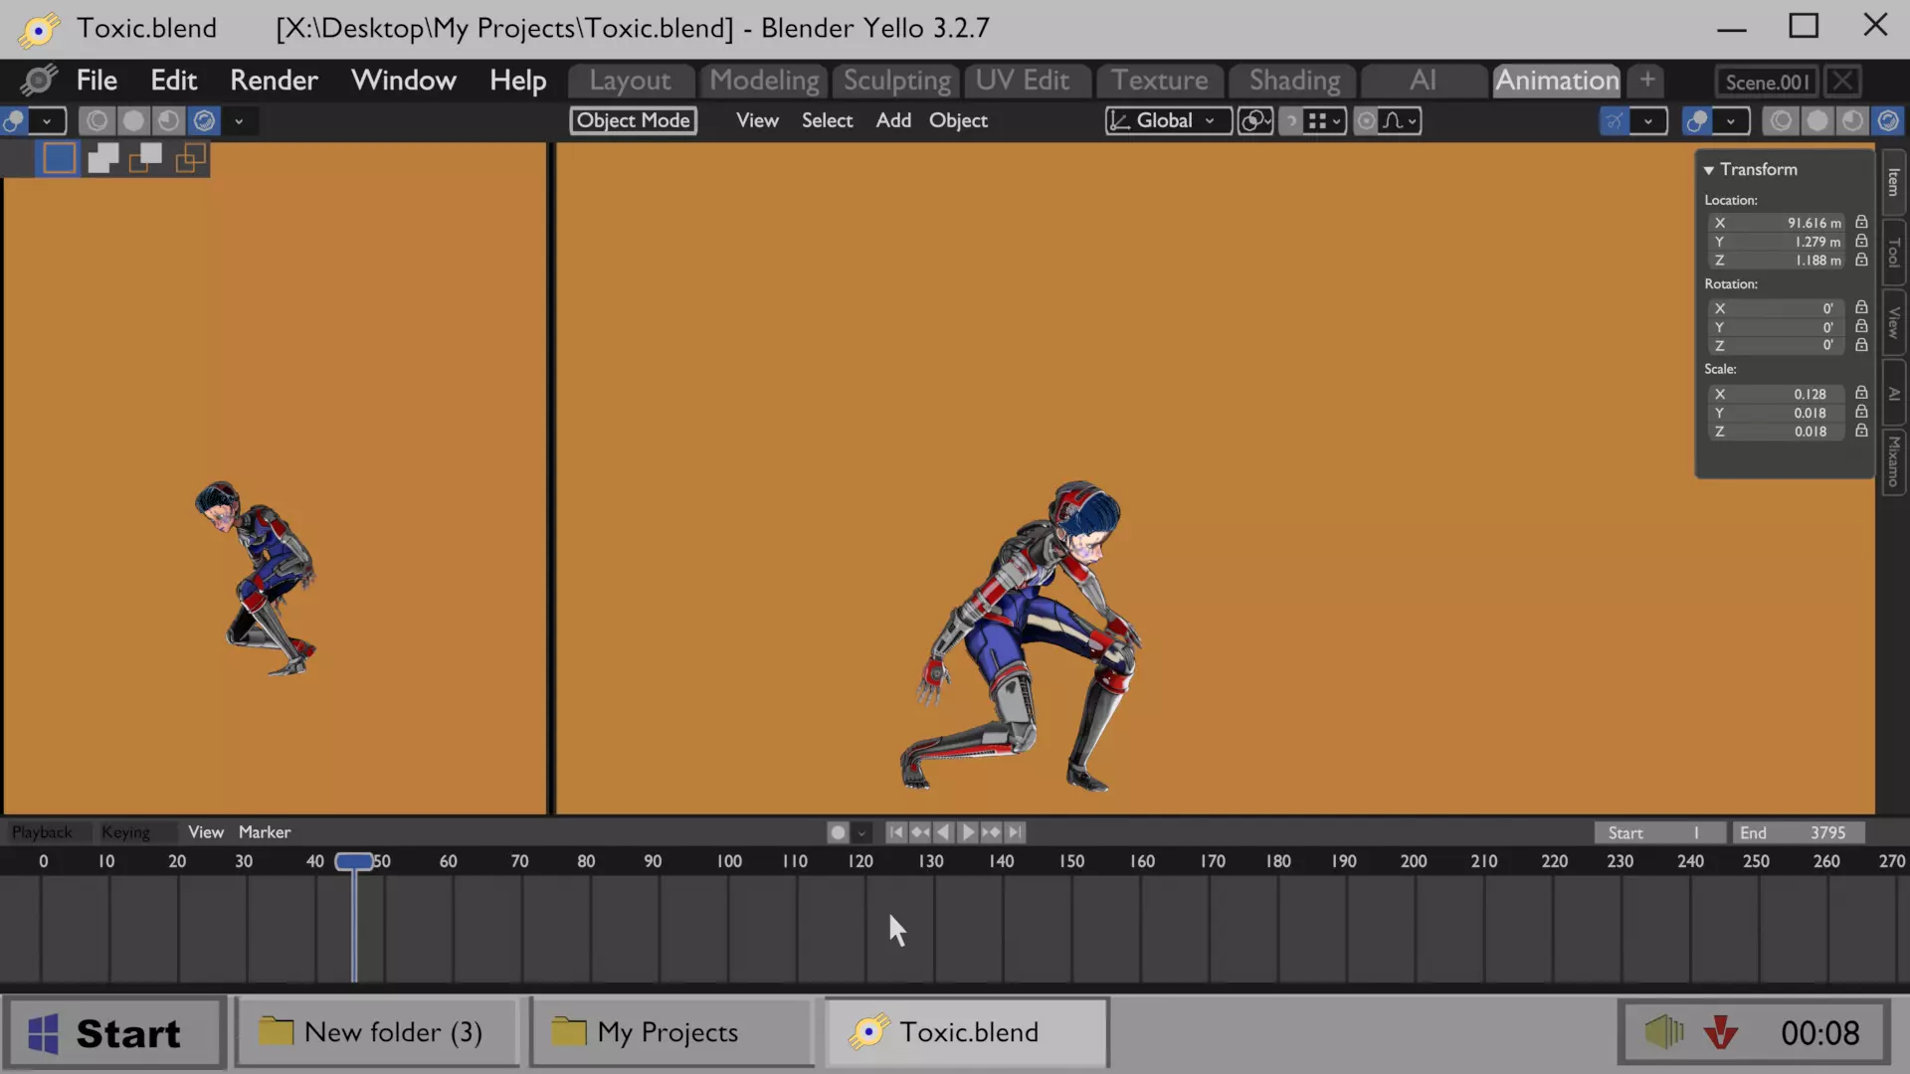Toggle the viewport gizmo display button
1910x1074 pixels.
click(1615, 121)
